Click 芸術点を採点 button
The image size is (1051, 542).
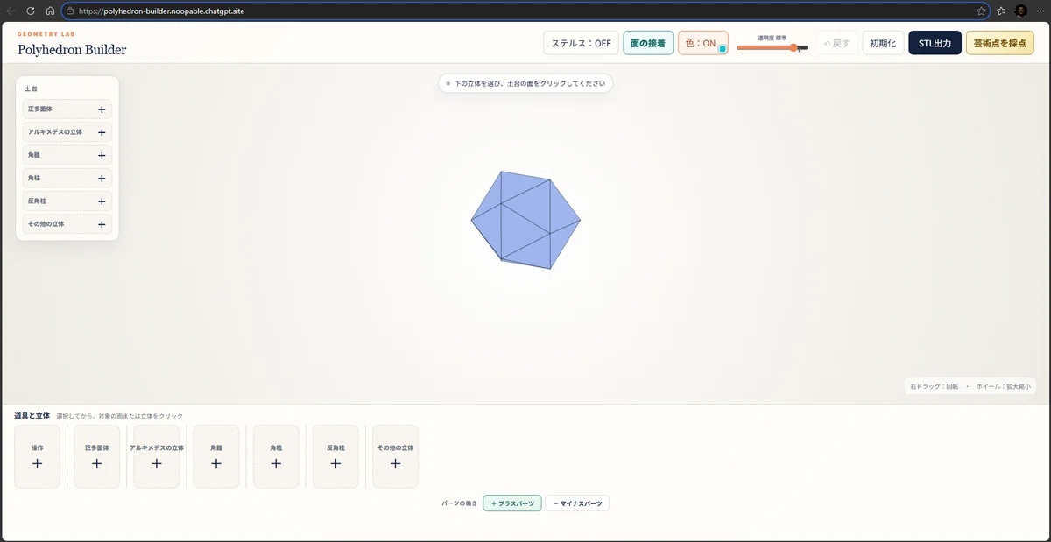click(x=1000, y=43)
